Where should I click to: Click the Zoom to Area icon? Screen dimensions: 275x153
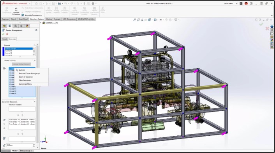(x=138, y=20)
